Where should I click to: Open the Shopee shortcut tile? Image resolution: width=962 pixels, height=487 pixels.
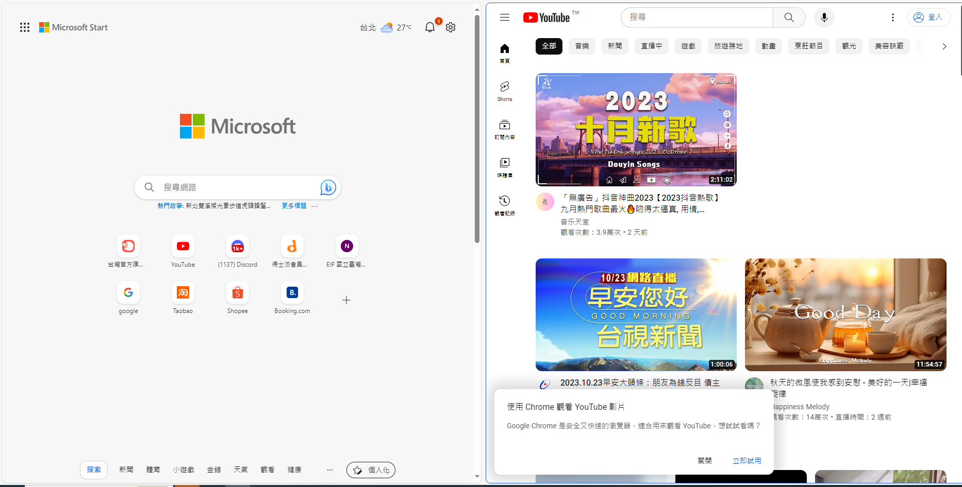click(x=238, y=298)
